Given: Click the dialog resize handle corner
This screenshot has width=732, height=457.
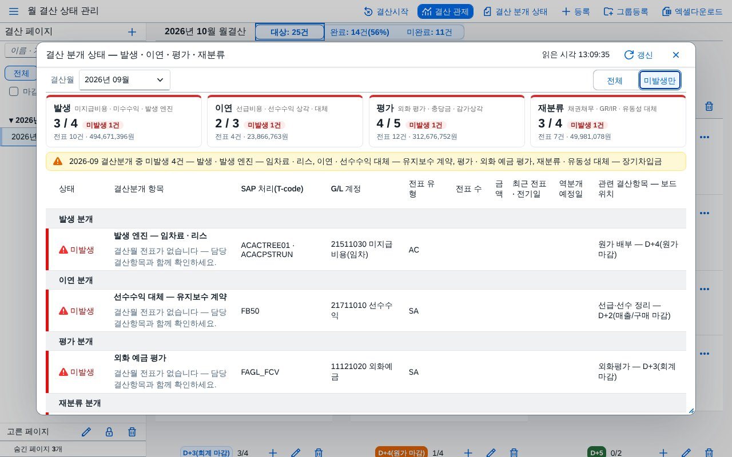Looking at the screenshot, I should pos(691,410).
